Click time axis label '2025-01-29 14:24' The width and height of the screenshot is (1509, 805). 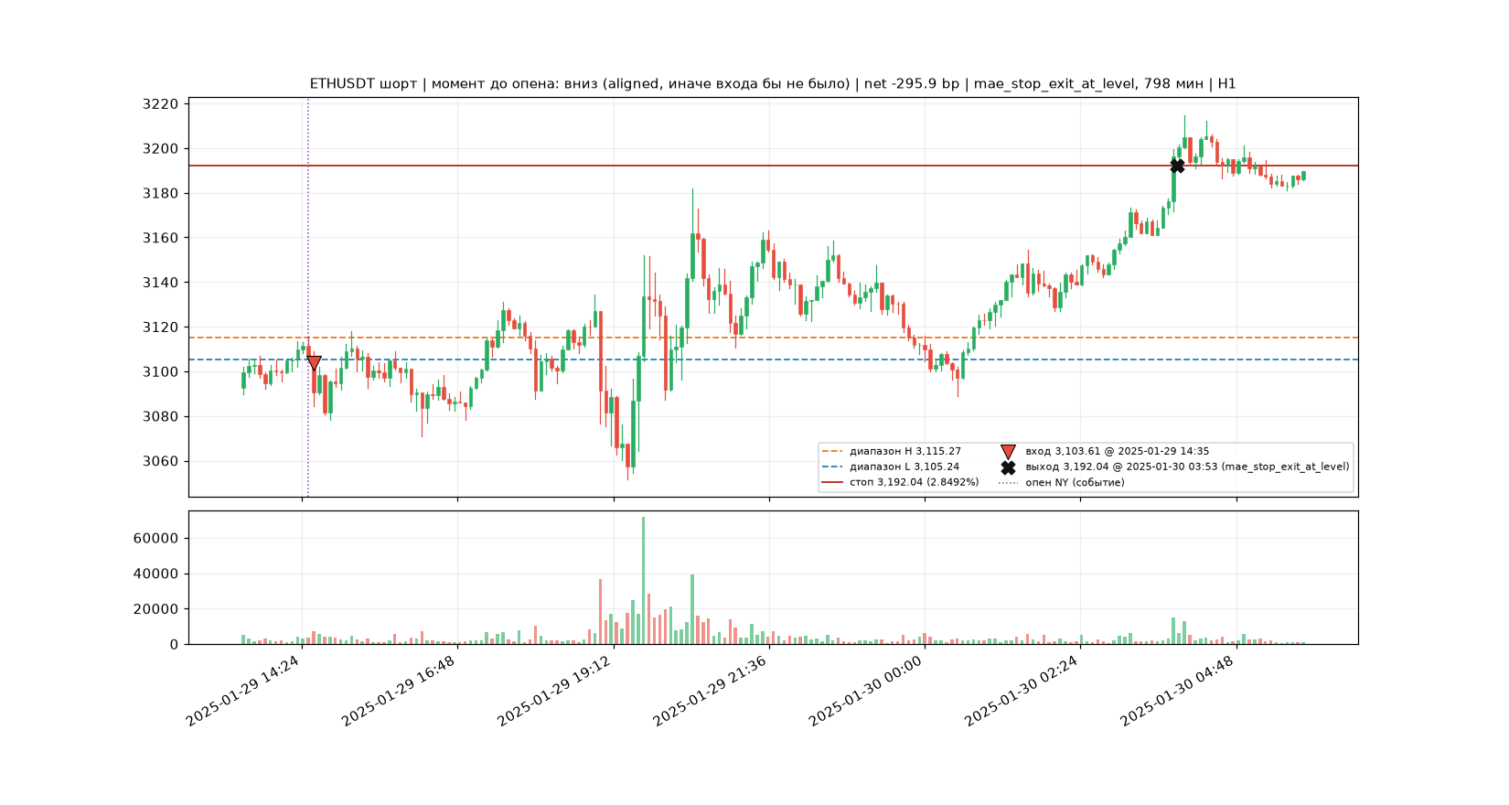243,691
